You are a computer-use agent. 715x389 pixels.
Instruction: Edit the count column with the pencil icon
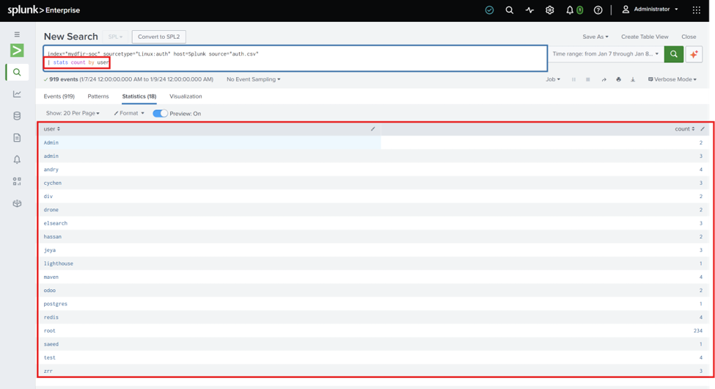coord(703,128)
